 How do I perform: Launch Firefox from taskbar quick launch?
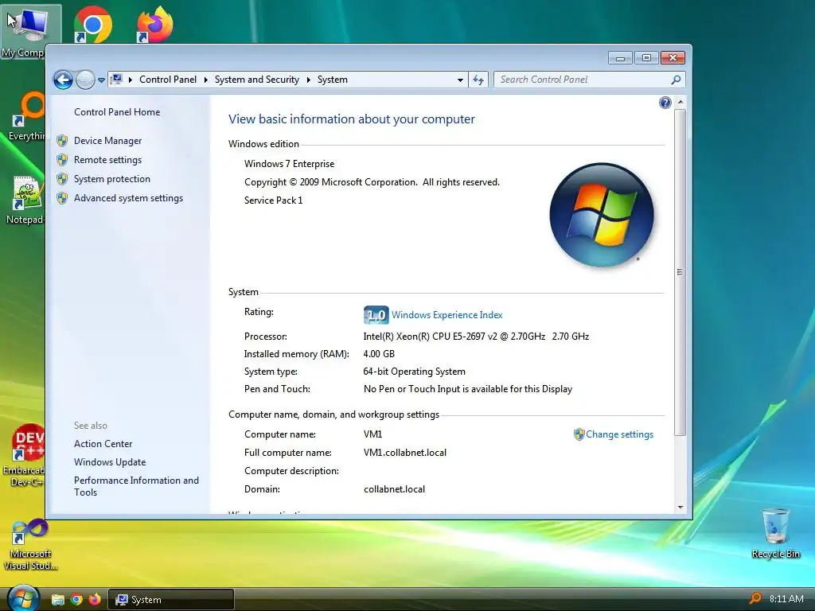click(x=95, y=600)
